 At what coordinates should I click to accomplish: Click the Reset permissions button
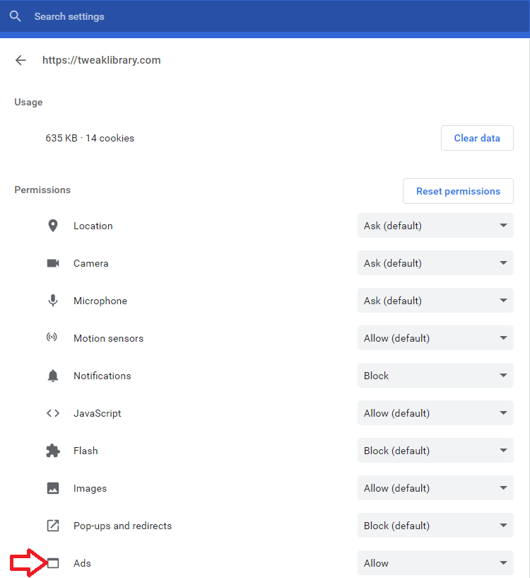tap(458, 190)
